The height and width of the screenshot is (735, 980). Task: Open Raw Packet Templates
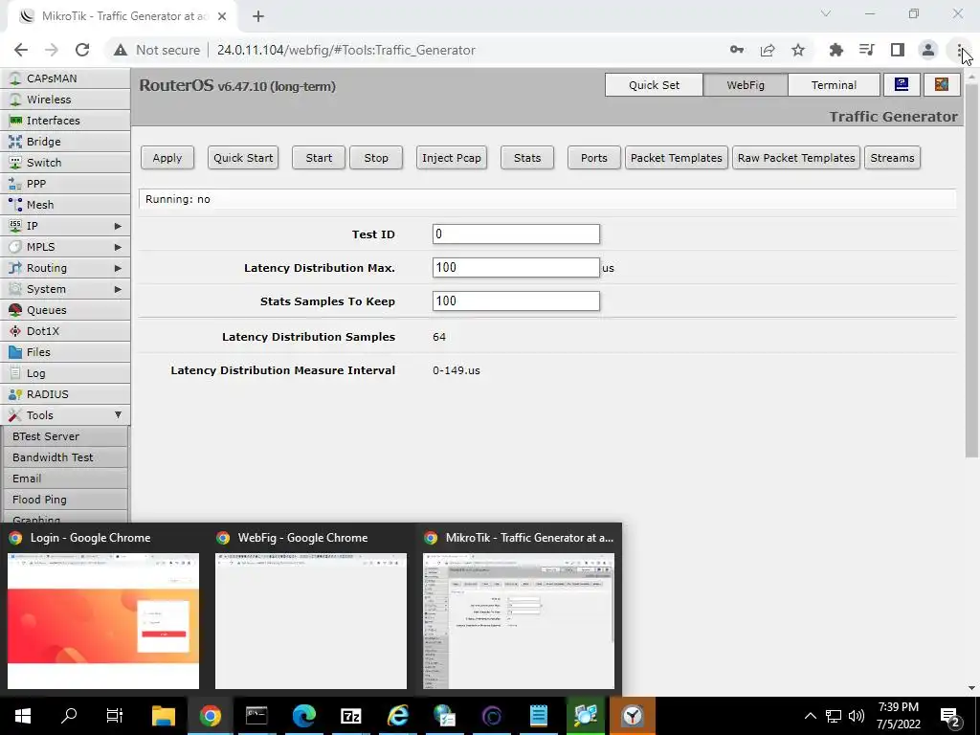pyautogui.click(x=796, y=158)
